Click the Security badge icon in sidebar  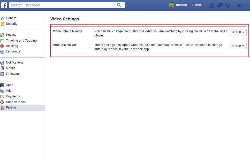3,24
